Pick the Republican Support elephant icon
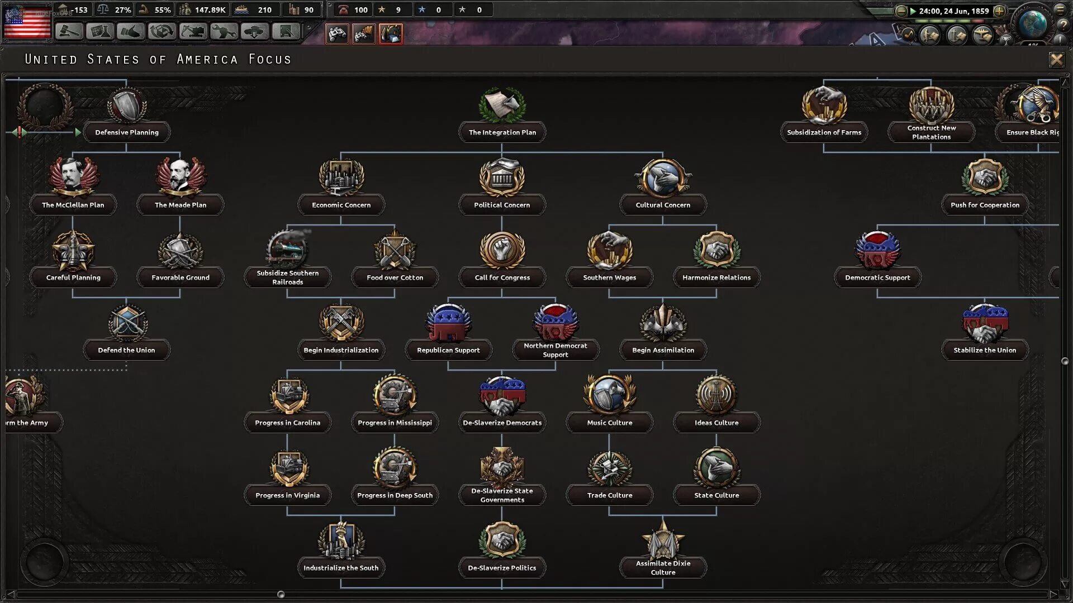The image size is (1073, 603). pyautogui.click(x=448, y=323)
